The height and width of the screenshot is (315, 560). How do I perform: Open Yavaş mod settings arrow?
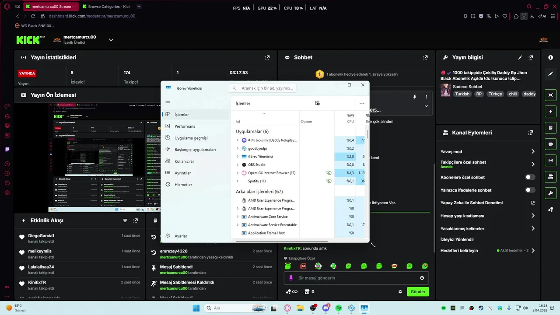click(x=533, y=151)
